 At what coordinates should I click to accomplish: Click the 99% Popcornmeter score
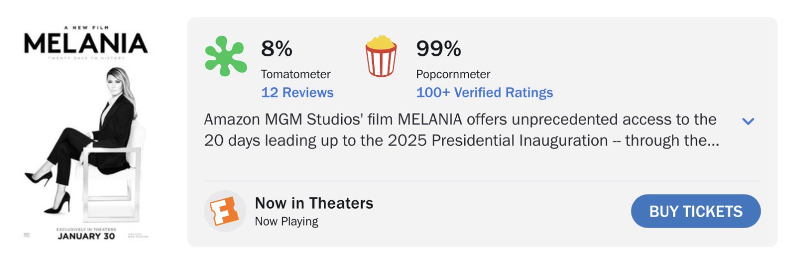click(x=438, y=49)
